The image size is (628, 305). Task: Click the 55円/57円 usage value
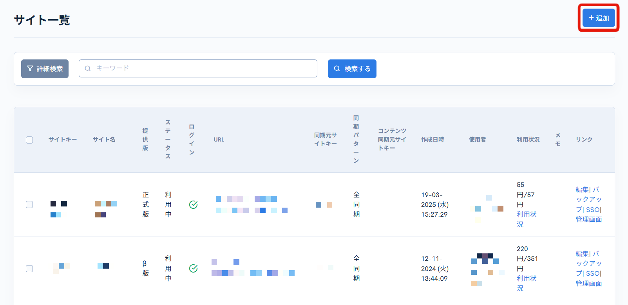tap(526, 195)
